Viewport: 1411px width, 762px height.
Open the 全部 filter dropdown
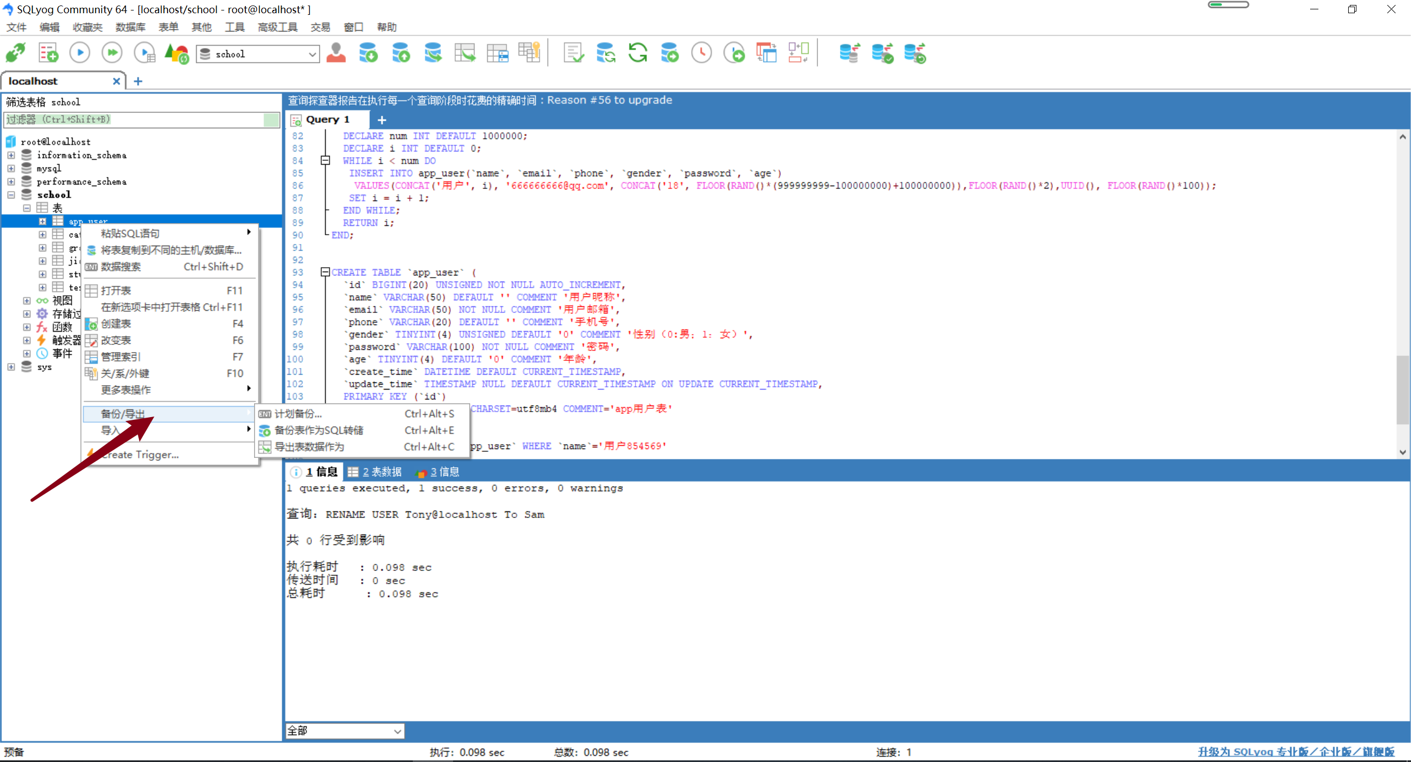(345, 731)
